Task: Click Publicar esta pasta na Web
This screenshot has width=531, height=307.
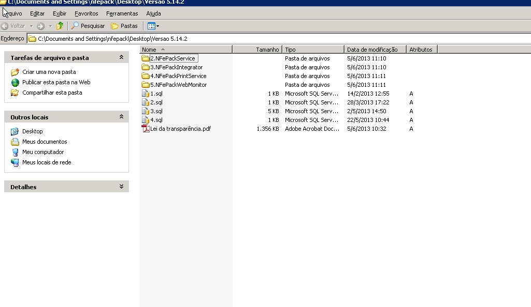Action: [x=56, y=82]
